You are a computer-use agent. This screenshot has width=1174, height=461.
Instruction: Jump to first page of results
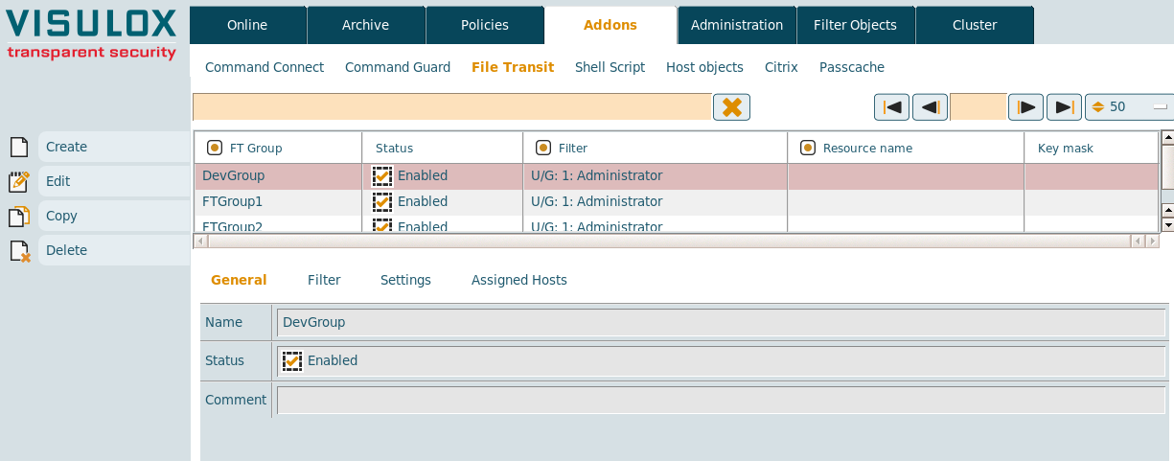pos(891,107)
